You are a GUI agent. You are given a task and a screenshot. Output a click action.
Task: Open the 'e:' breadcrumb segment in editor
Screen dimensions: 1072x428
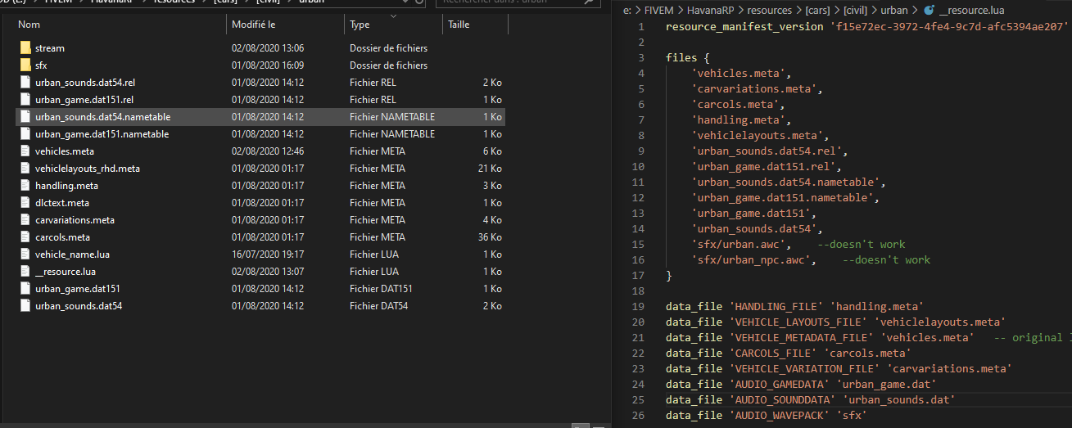pyautogui.click(x=628, y=11)
